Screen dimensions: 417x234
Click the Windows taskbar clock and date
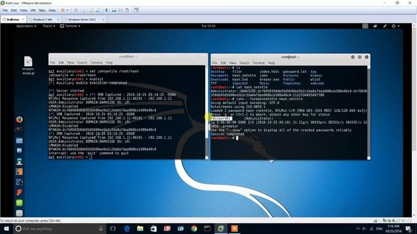pos(394,228)
